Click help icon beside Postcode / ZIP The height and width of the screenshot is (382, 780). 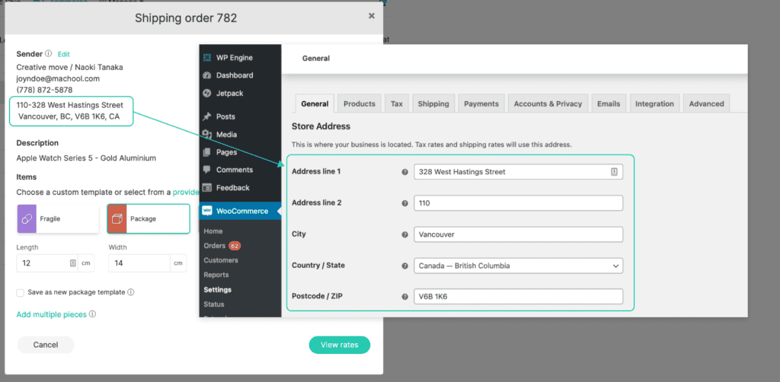(404, 297)
